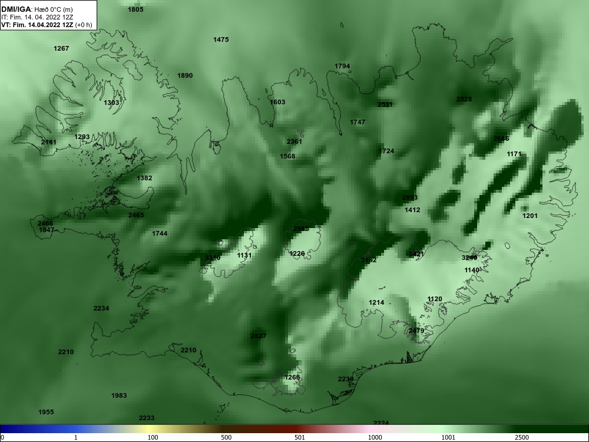Image resolution: width=589 pixels, height=442 pixels.
Task: Click the 1603 map label
Action: pos(277,102)
